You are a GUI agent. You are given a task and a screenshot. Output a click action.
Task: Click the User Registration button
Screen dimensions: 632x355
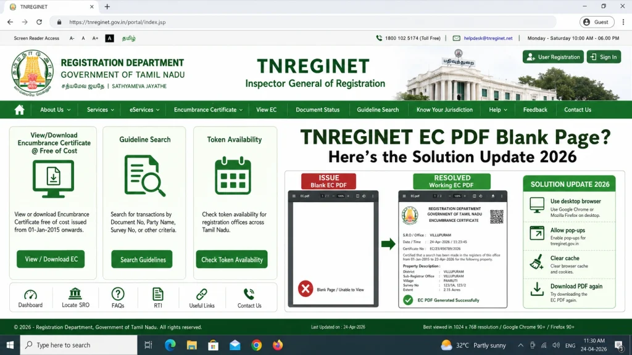tap(553, 57)
